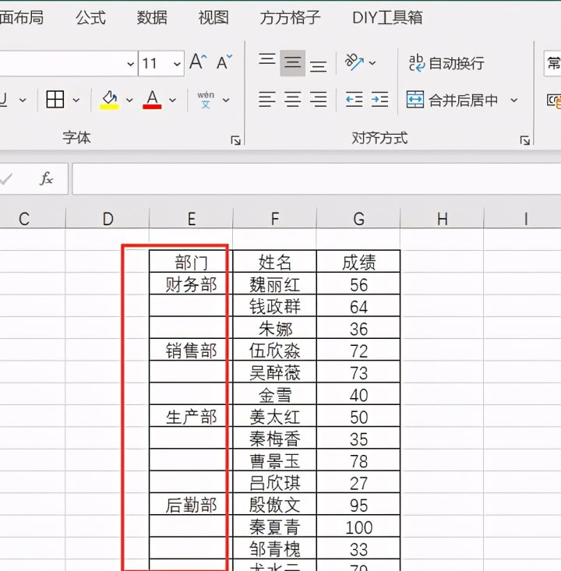This screenshot has width=561, height=571.
Task: Open the 数据 ribbon tab
Action: click(151, 17)
